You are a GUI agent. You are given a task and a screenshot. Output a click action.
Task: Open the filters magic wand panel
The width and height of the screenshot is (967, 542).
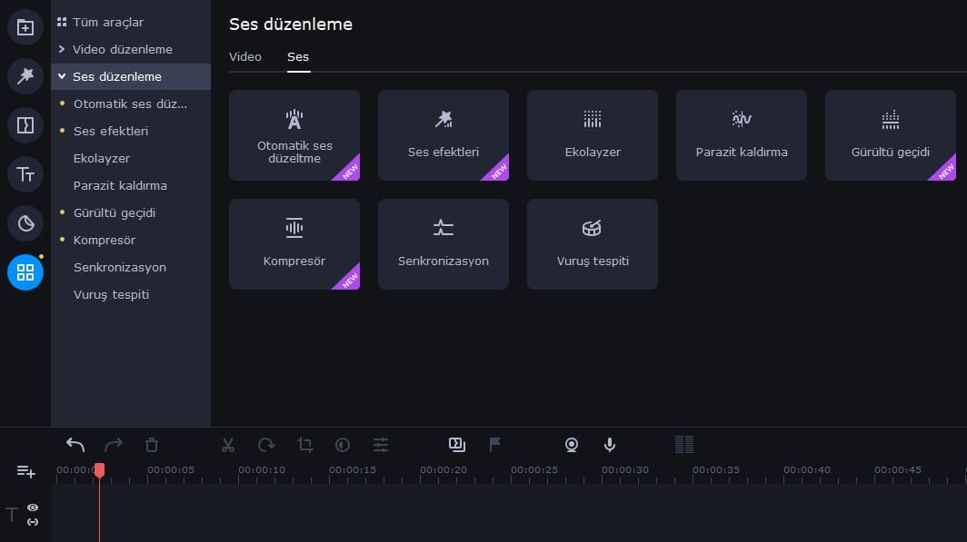[25, 76]
